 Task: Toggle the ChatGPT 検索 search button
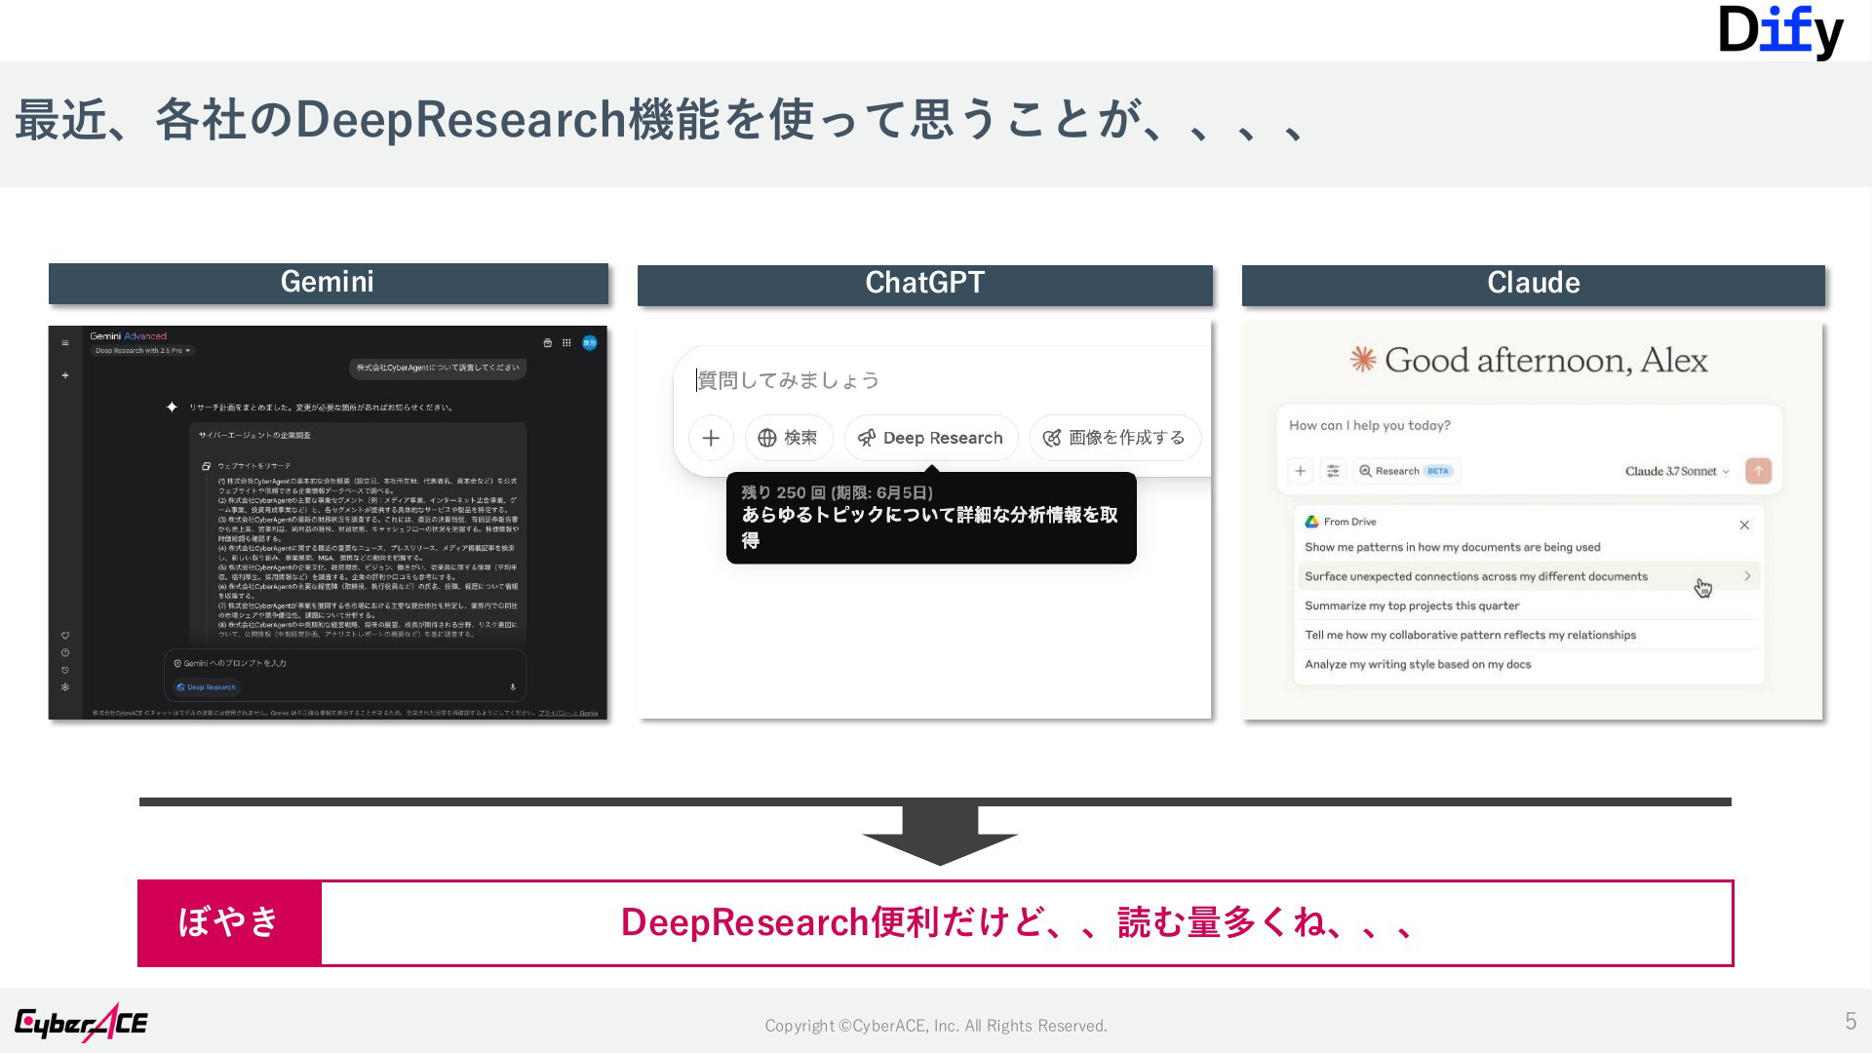(789, 438)
